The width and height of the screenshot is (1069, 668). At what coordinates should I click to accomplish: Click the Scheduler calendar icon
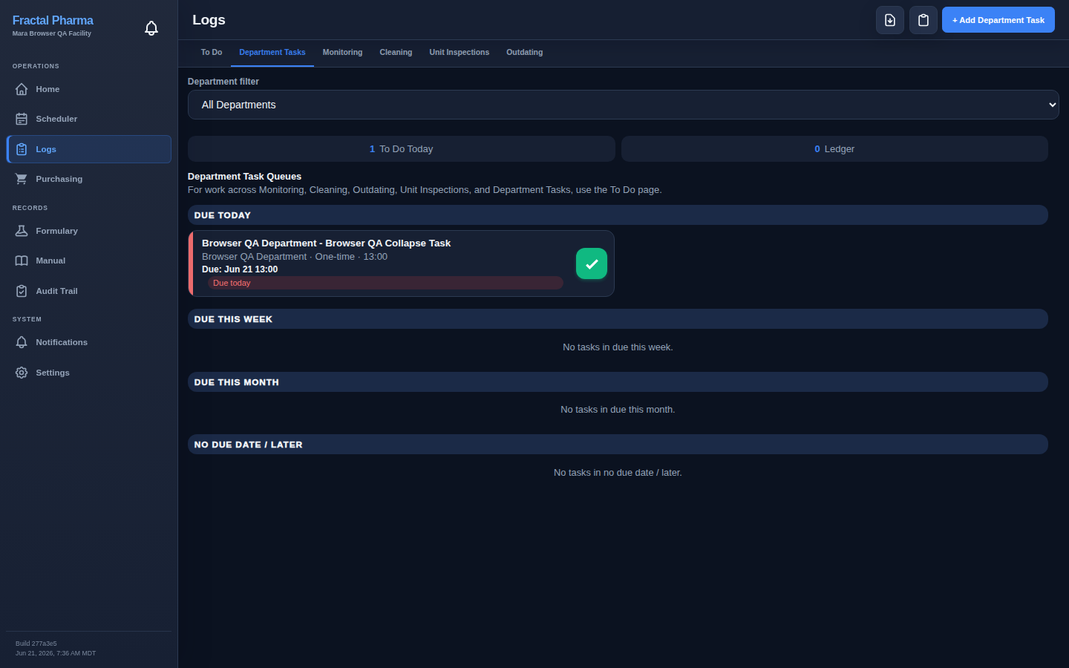point(22,119)
